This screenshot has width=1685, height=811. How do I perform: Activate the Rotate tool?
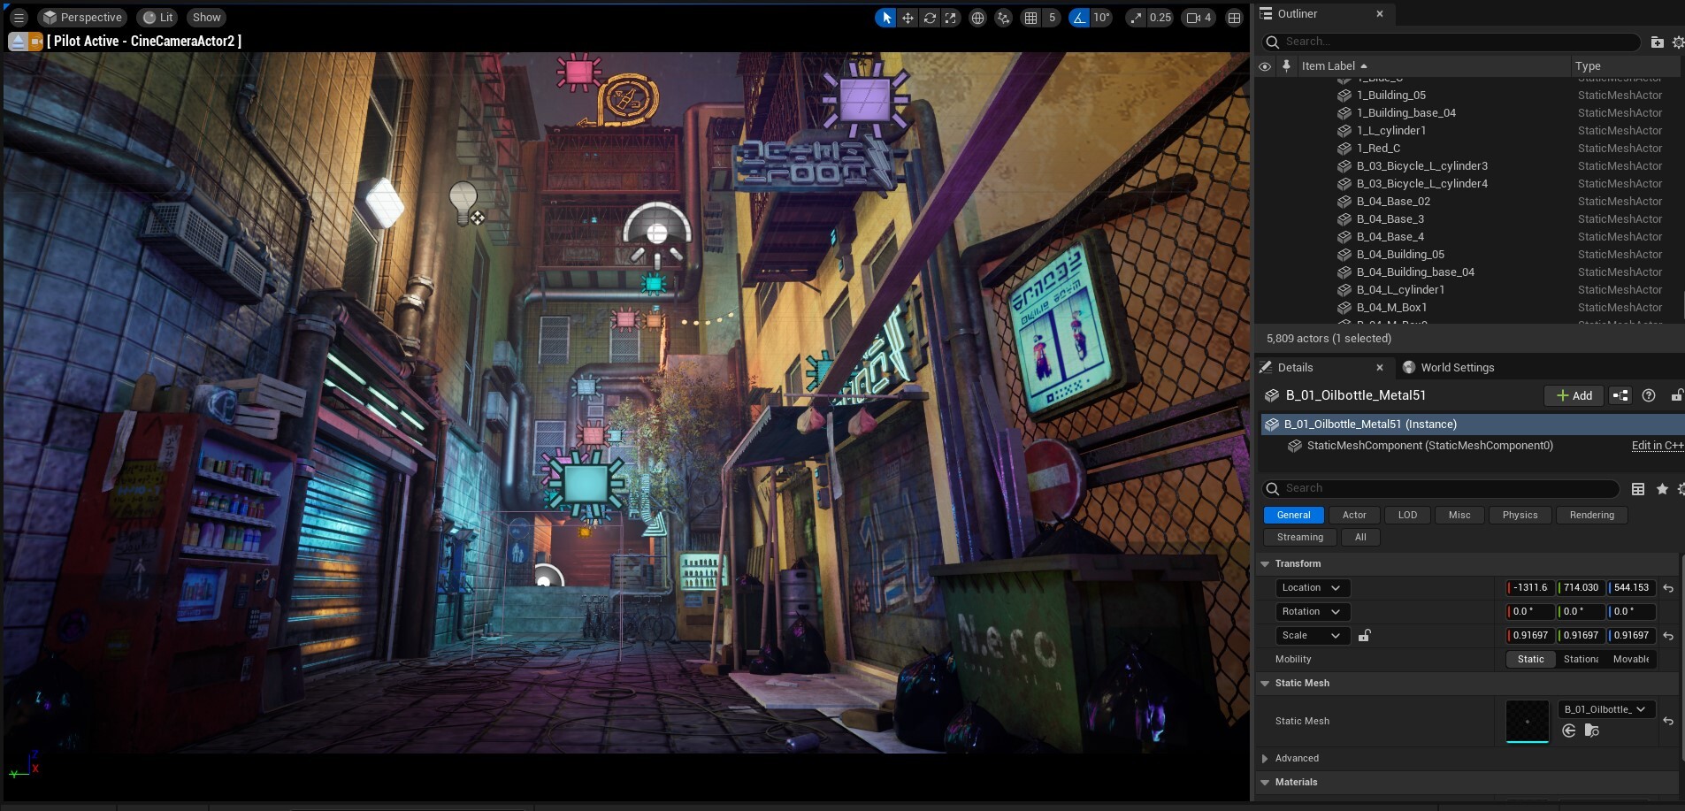tap(930, 17)
